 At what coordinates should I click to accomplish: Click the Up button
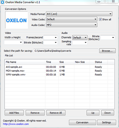pyautogui.click(x=93, y=113)
